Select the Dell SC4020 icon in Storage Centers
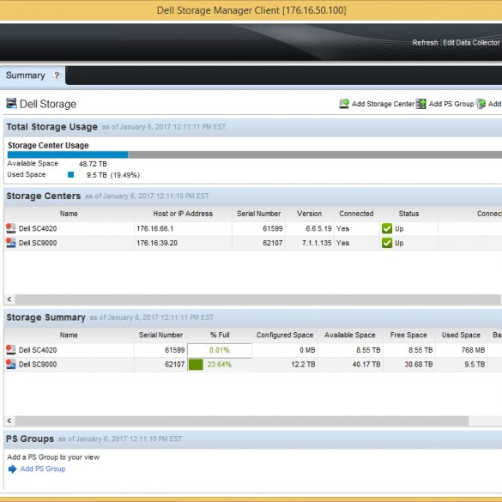This screenshot has width=502, height=502. [x=11, y=228]
